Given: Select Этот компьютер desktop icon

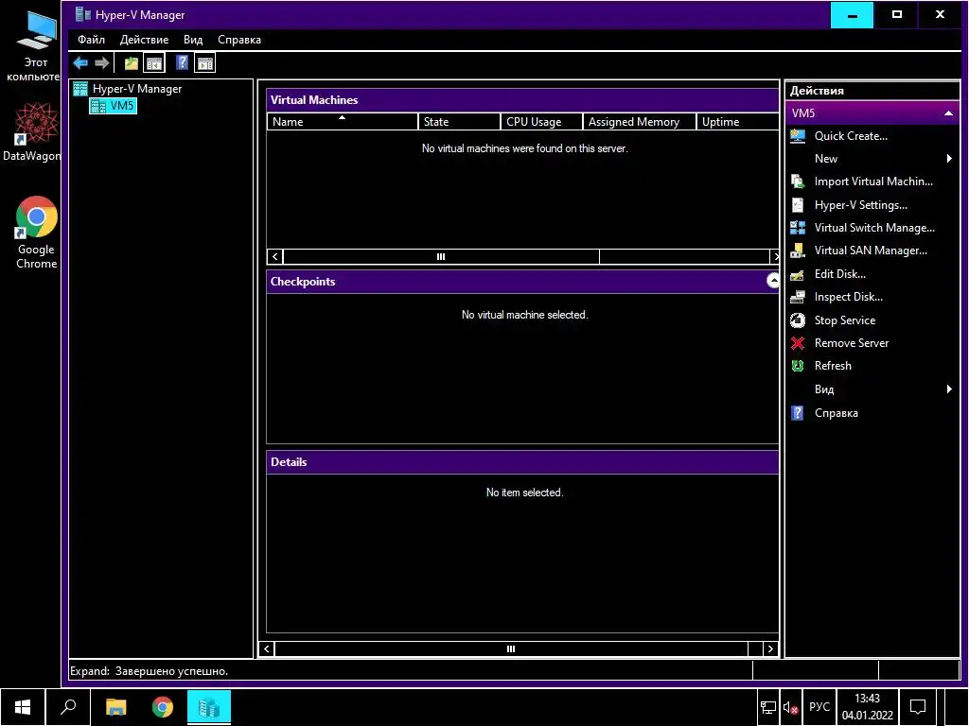Looking at the screenshot, I should [x=33, y=47].
